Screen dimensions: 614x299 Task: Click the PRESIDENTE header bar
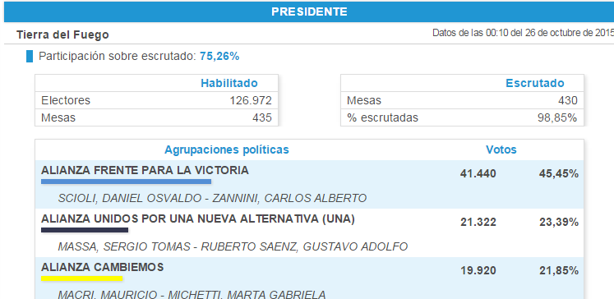tap(309, 11)
